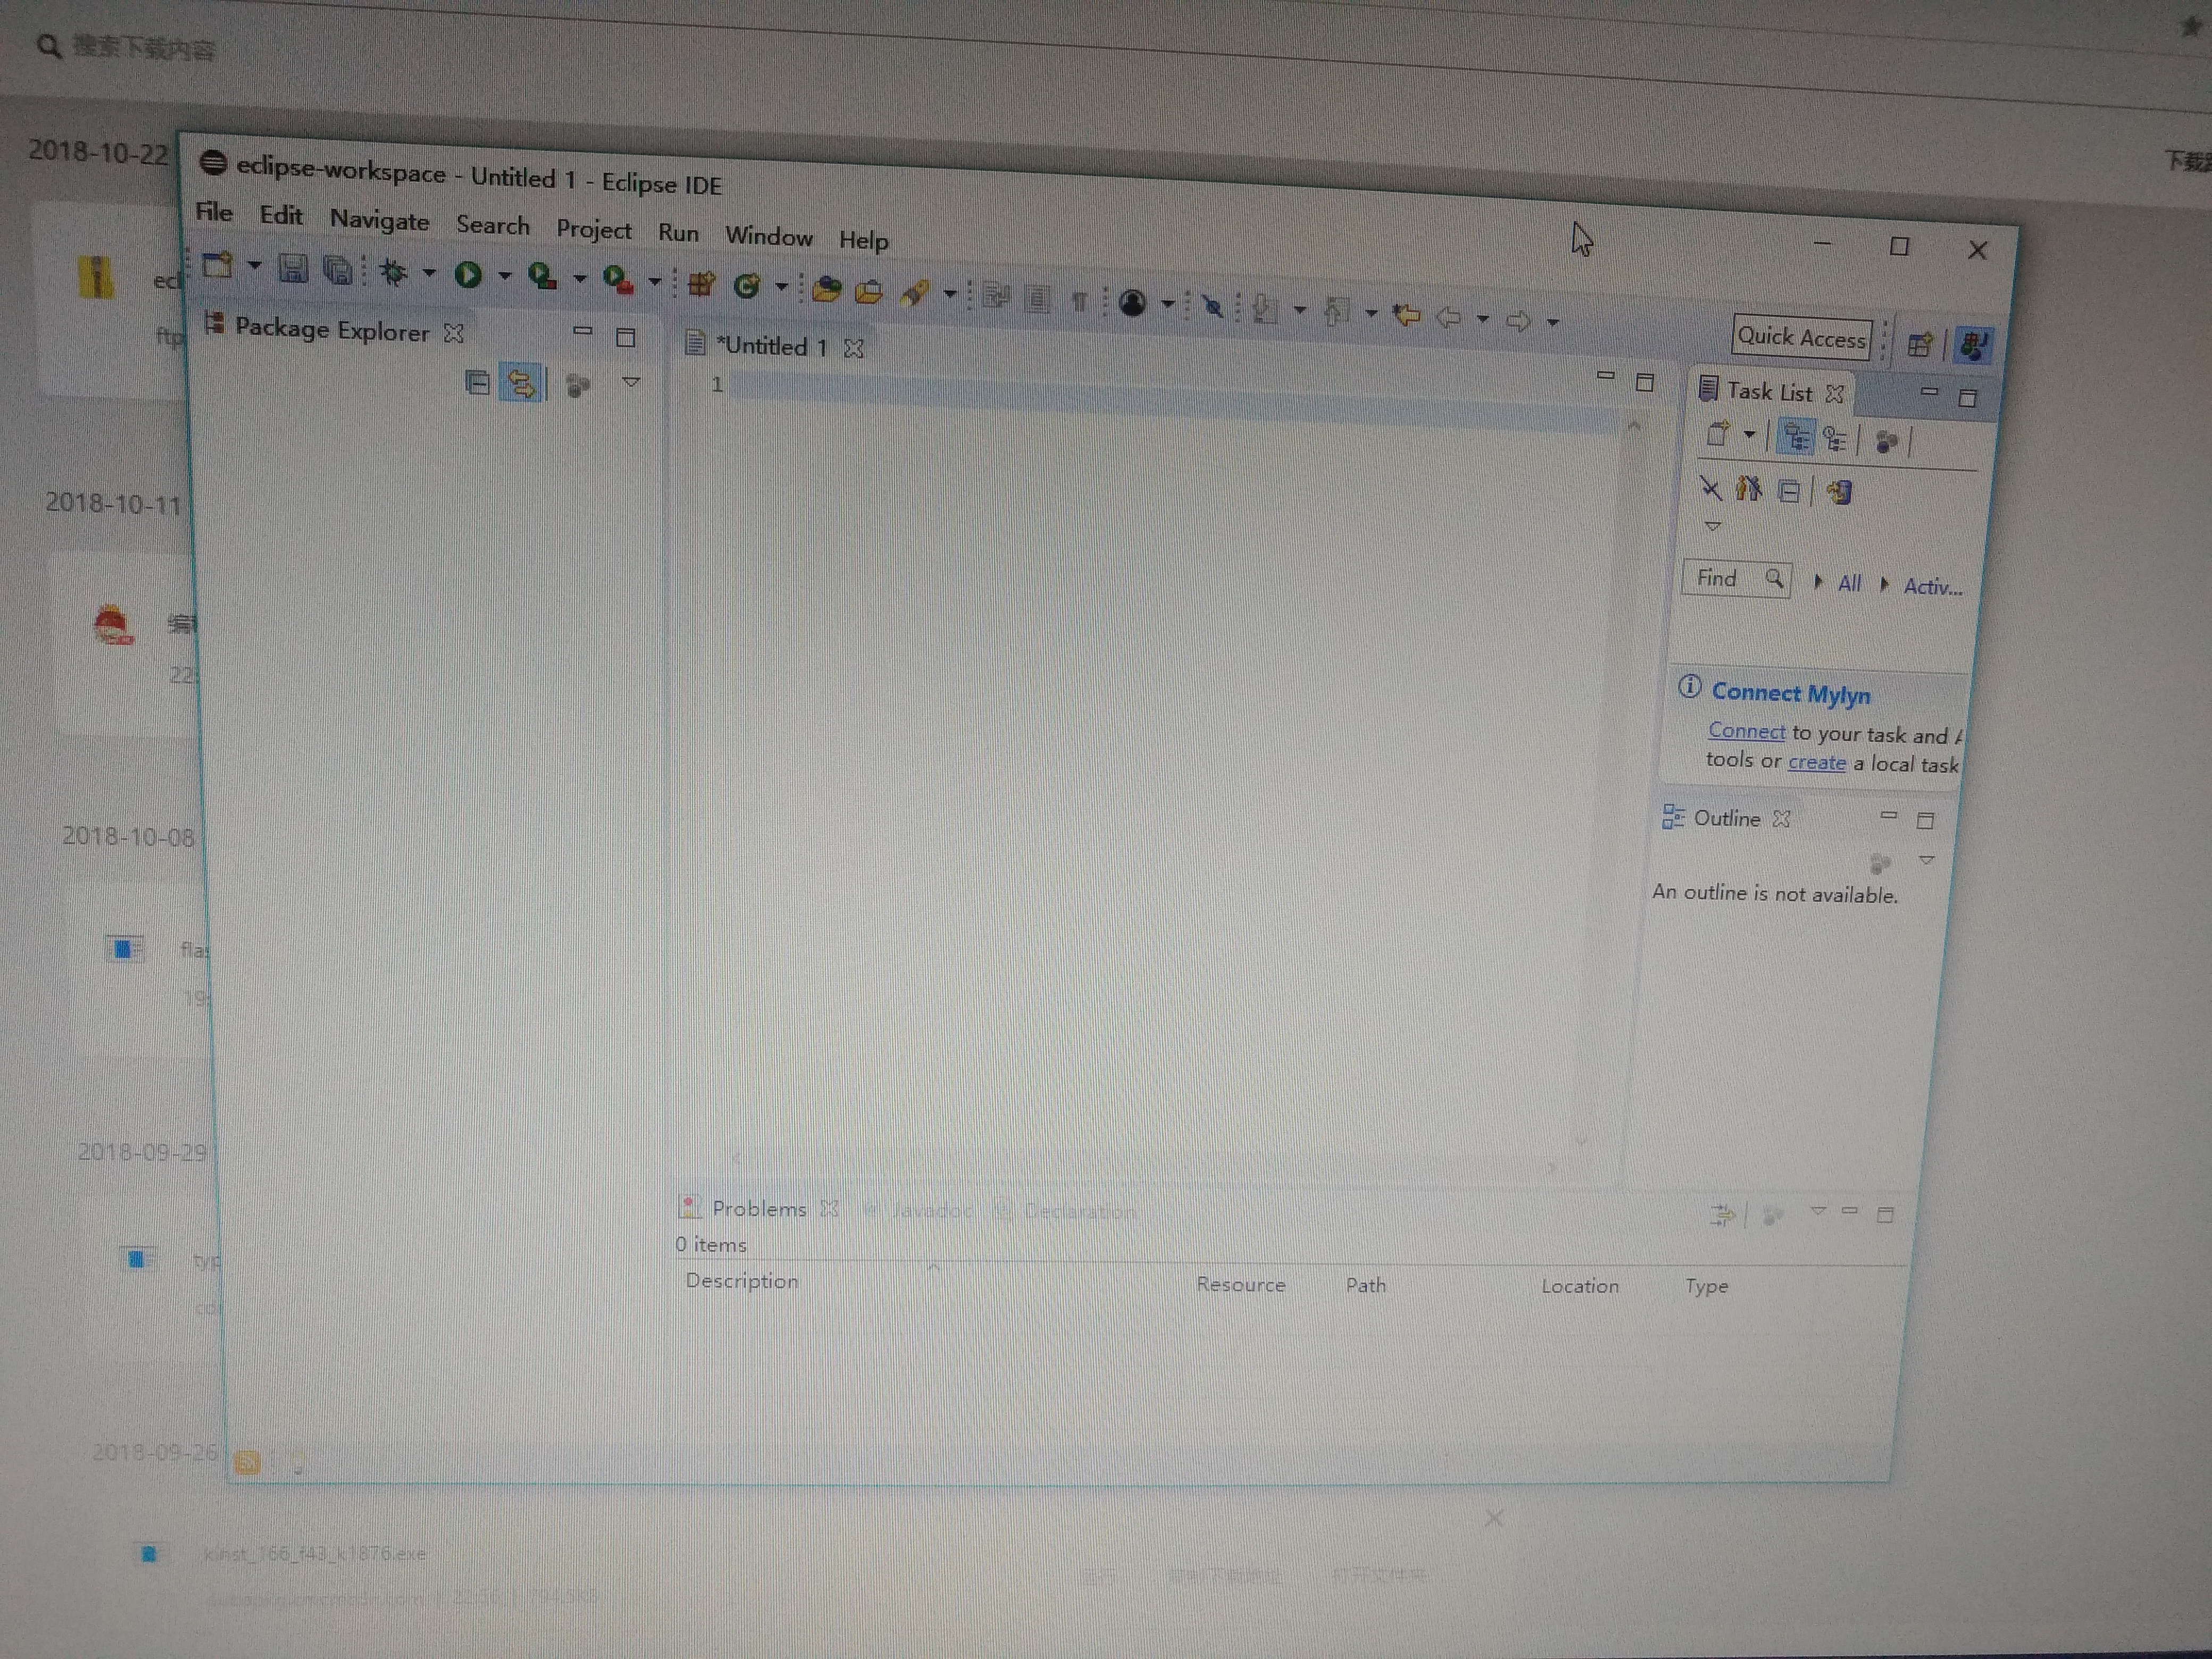
Task: Click the Debug bug icon
Action: [394, 272]
